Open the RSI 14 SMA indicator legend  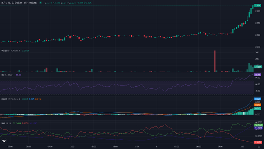7,75
